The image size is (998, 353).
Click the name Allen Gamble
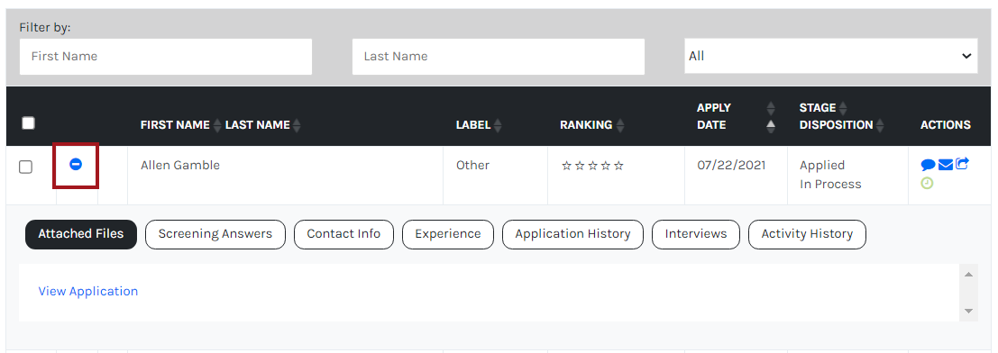pyautogui.click(x=180, y=166)
